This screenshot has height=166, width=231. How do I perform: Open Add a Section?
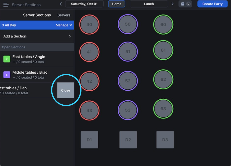(x=37, y=36)
